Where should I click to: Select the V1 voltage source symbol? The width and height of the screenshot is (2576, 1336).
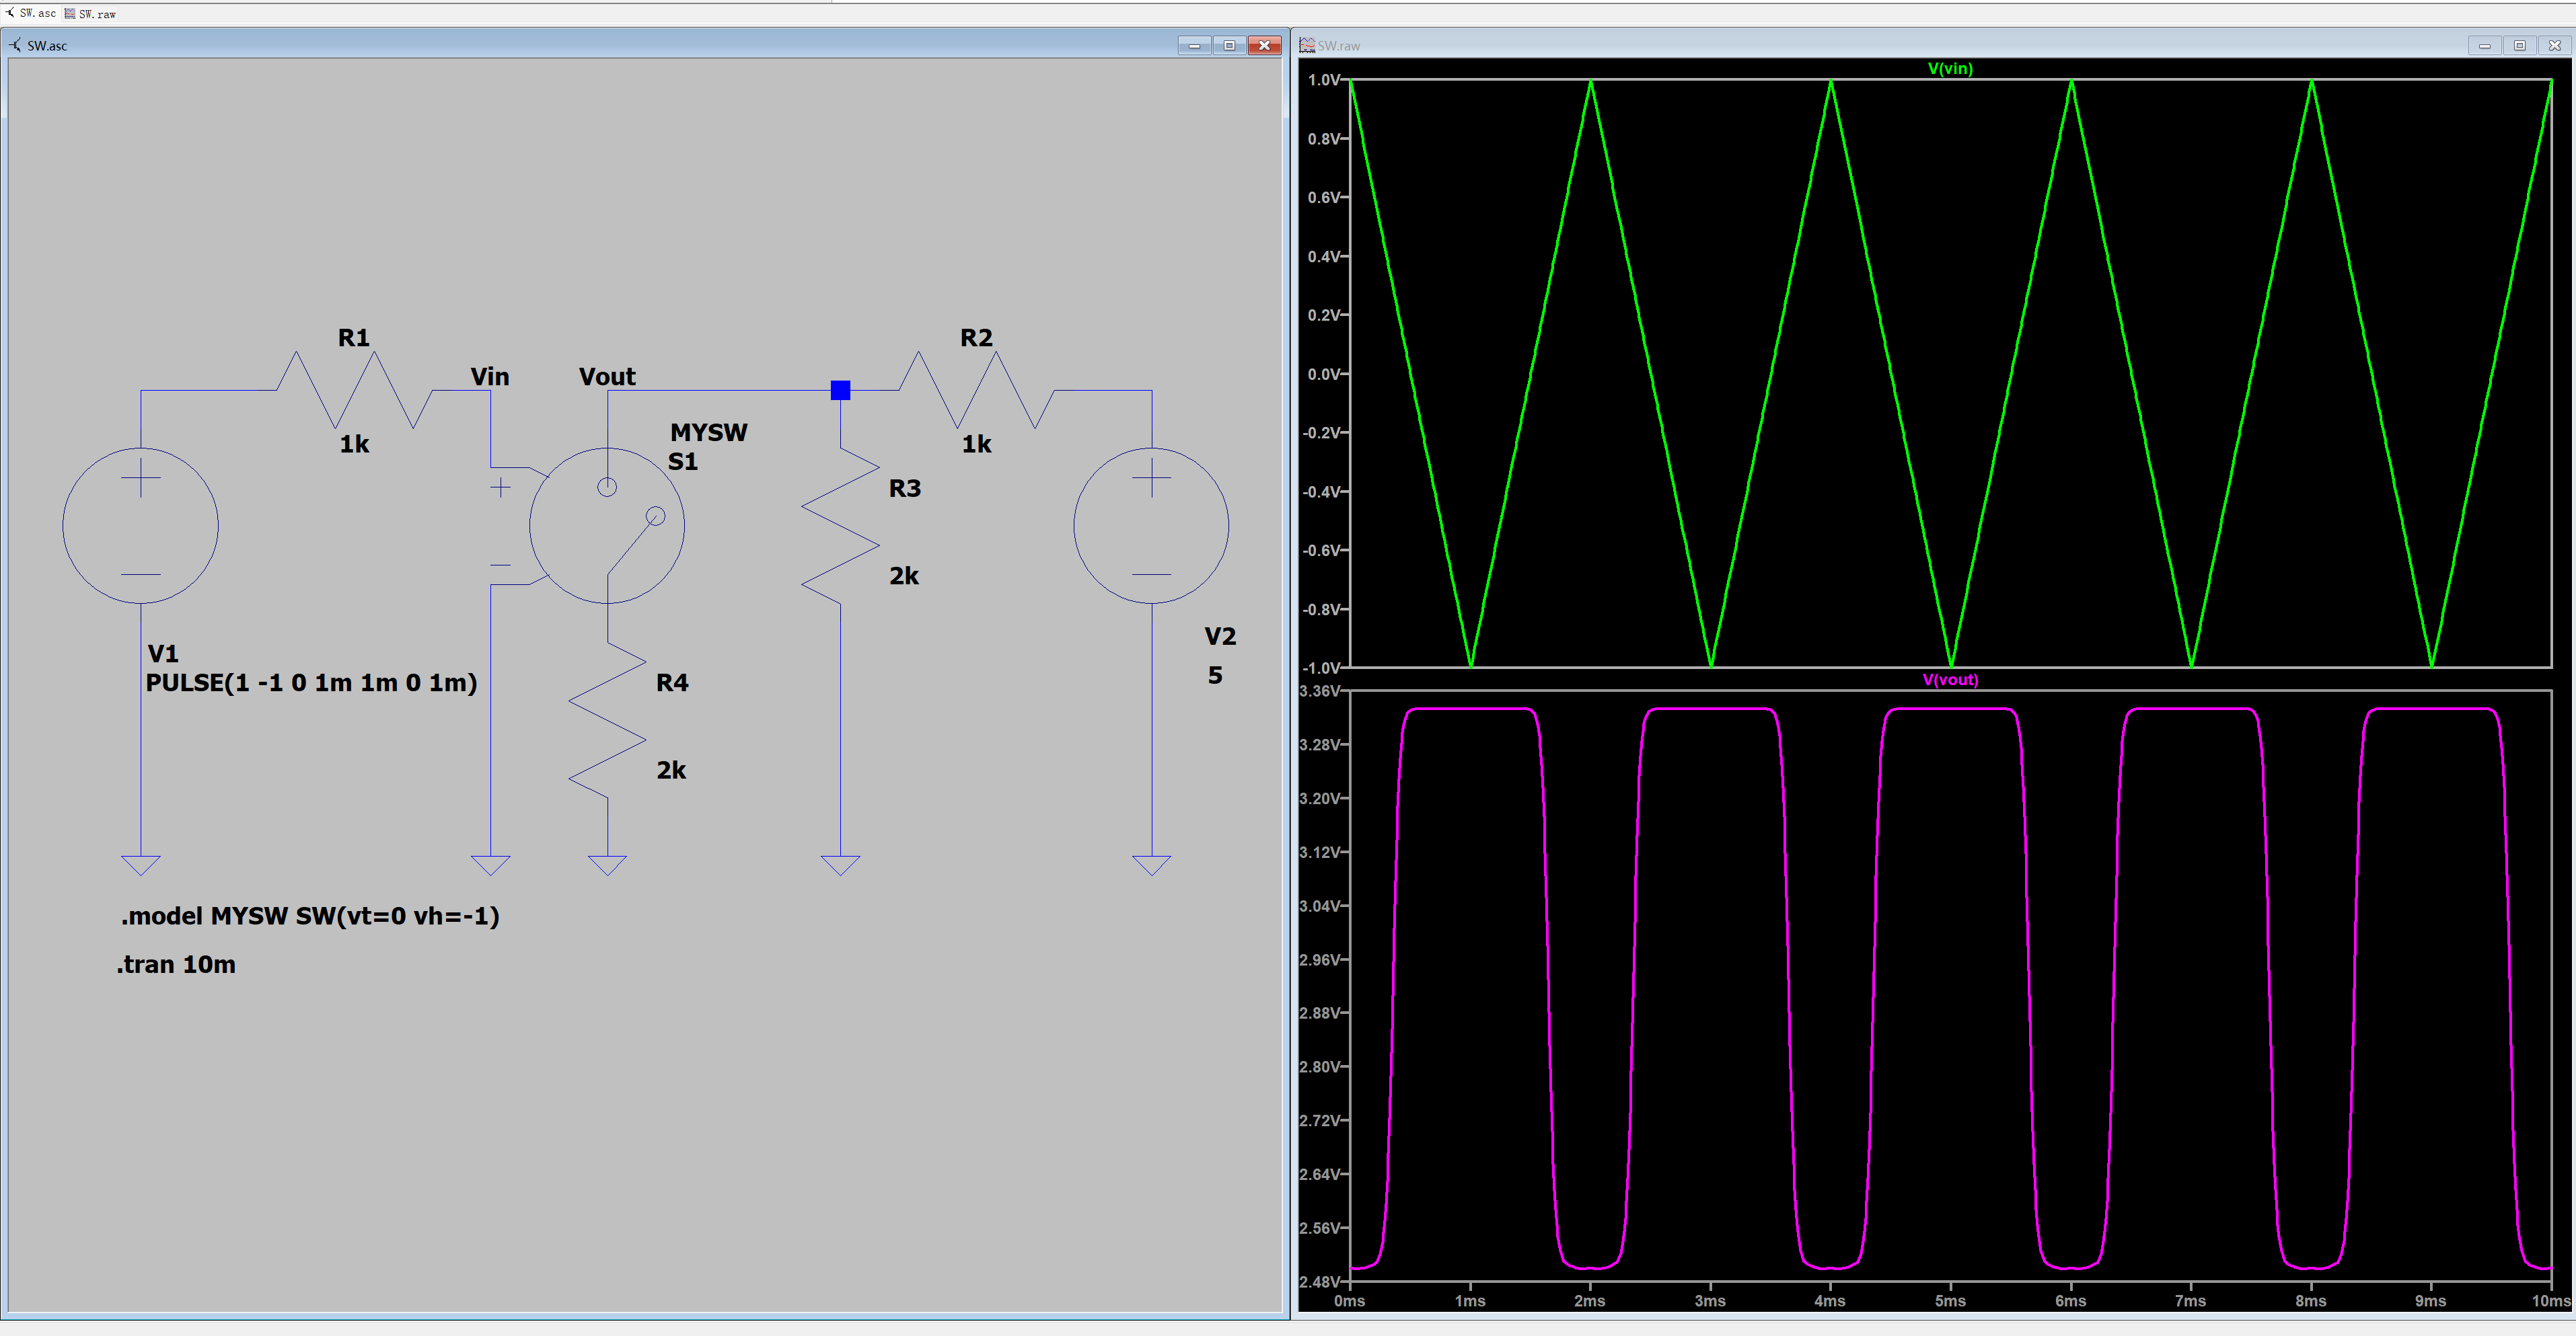pos(140,524)
